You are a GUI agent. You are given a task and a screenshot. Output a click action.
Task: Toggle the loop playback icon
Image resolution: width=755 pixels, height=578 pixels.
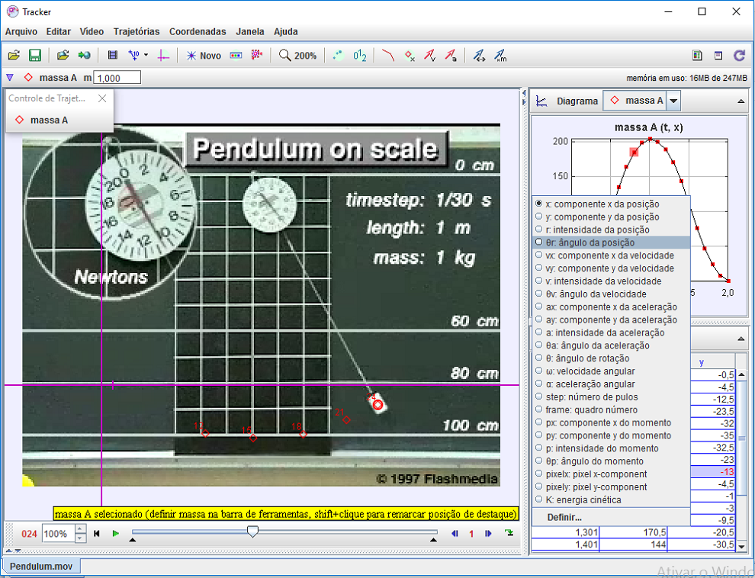[x=509, y=533]
